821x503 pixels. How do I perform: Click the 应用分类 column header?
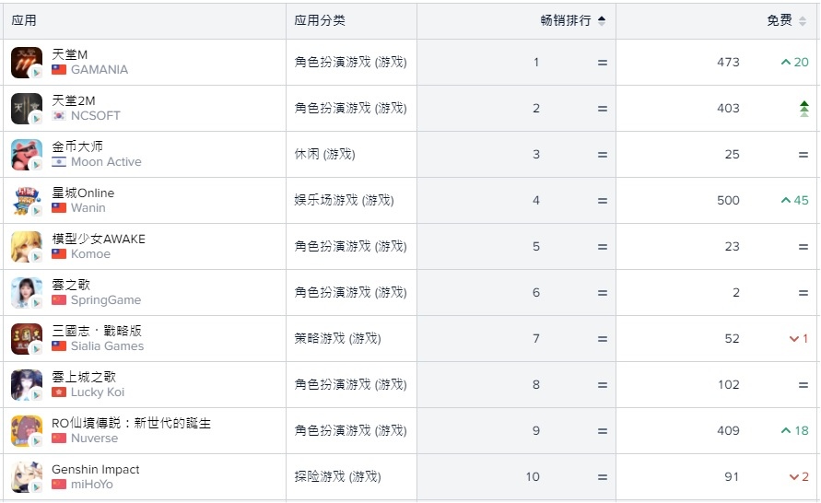[320, 20]
